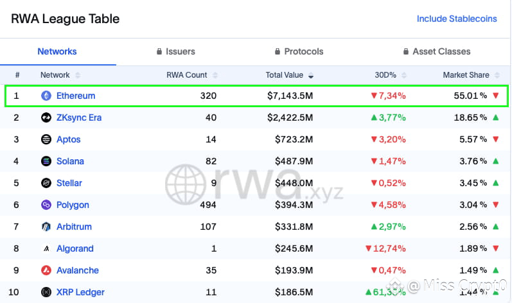Click the XRP Ledger logo icon
Viewport: 512px width, 303px height.
(x=46, y=292)
